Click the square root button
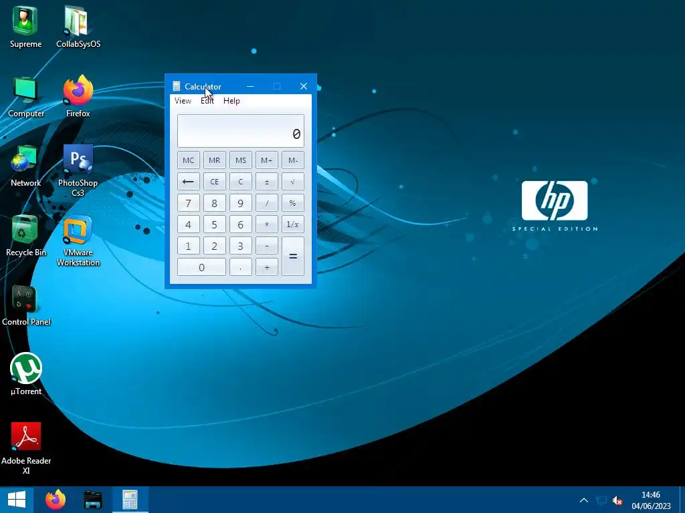 tap(293, 182)
